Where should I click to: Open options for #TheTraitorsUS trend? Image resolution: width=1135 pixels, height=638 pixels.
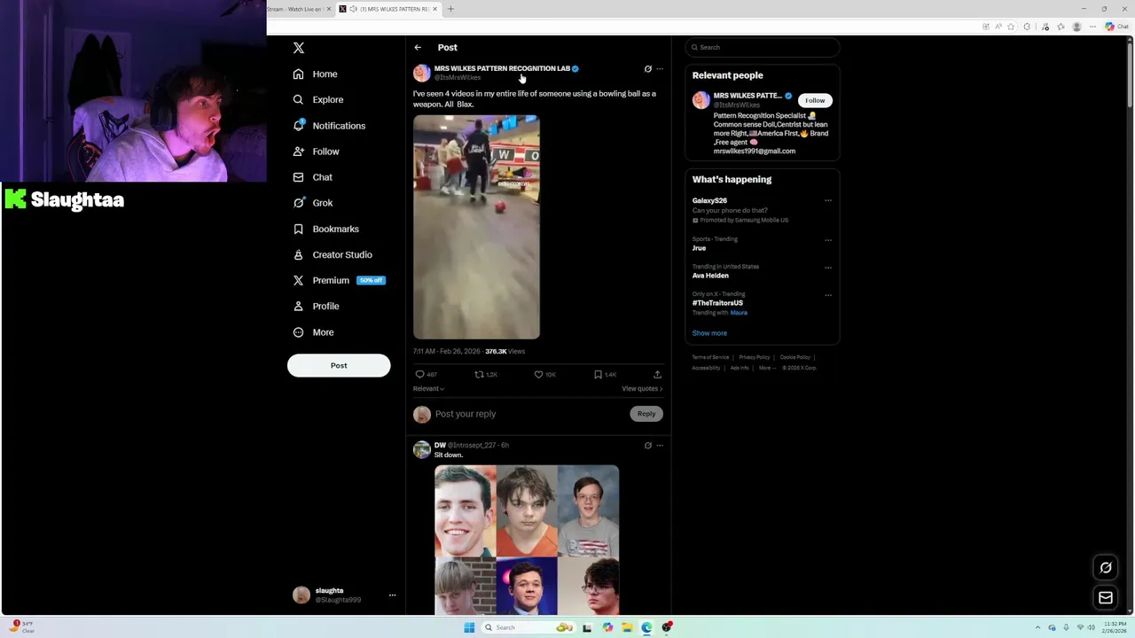click(828, 295)
